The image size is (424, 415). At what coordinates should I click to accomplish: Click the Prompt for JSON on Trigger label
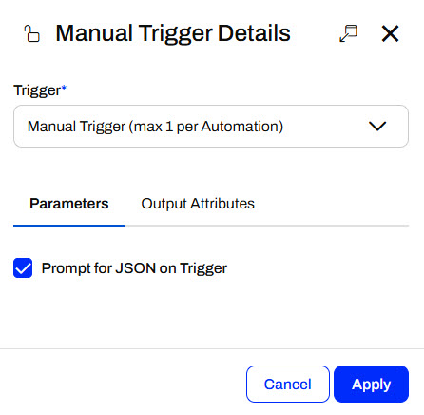coord(134,268)
